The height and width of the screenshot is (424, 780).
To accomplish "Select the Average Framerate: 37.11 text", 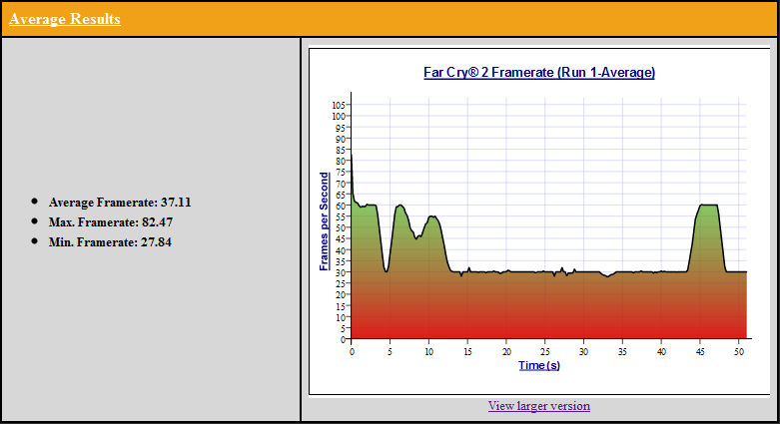I will click(120, 202).
